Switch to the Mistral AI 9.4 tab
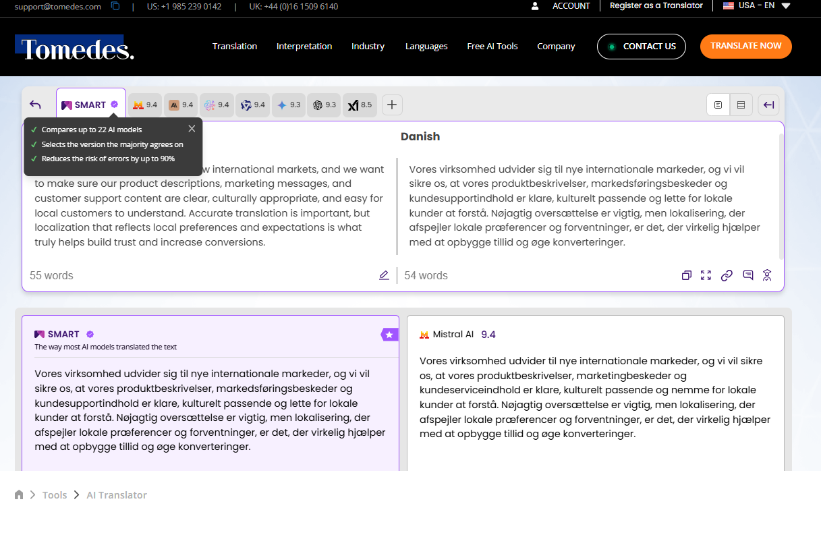 [x=144, y=105]
